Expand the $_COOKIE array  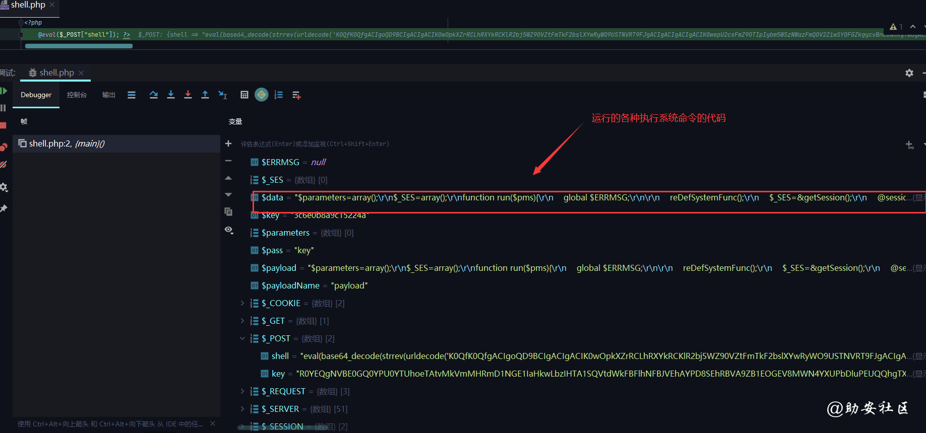pos(242,303)
